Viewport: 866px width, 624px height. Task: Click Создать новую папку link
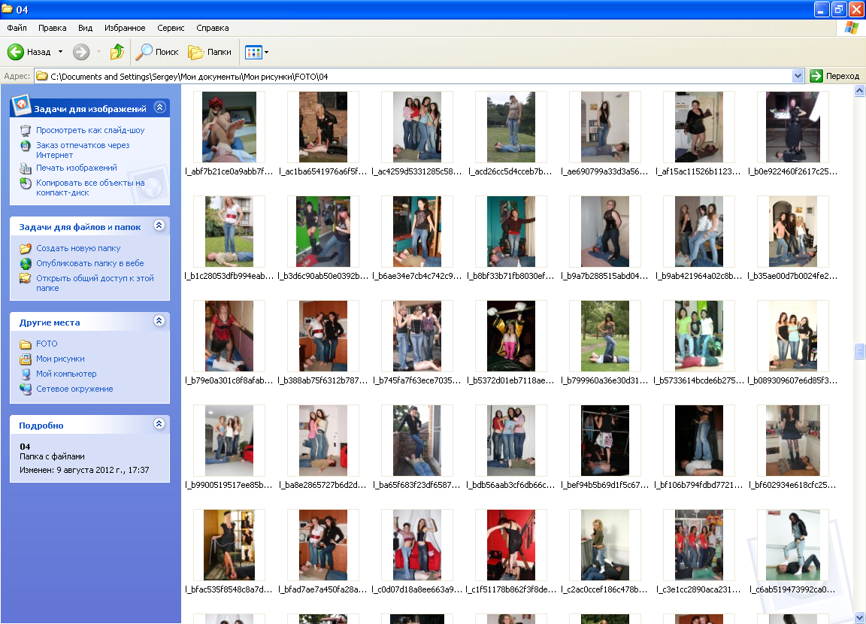(78, 249)
